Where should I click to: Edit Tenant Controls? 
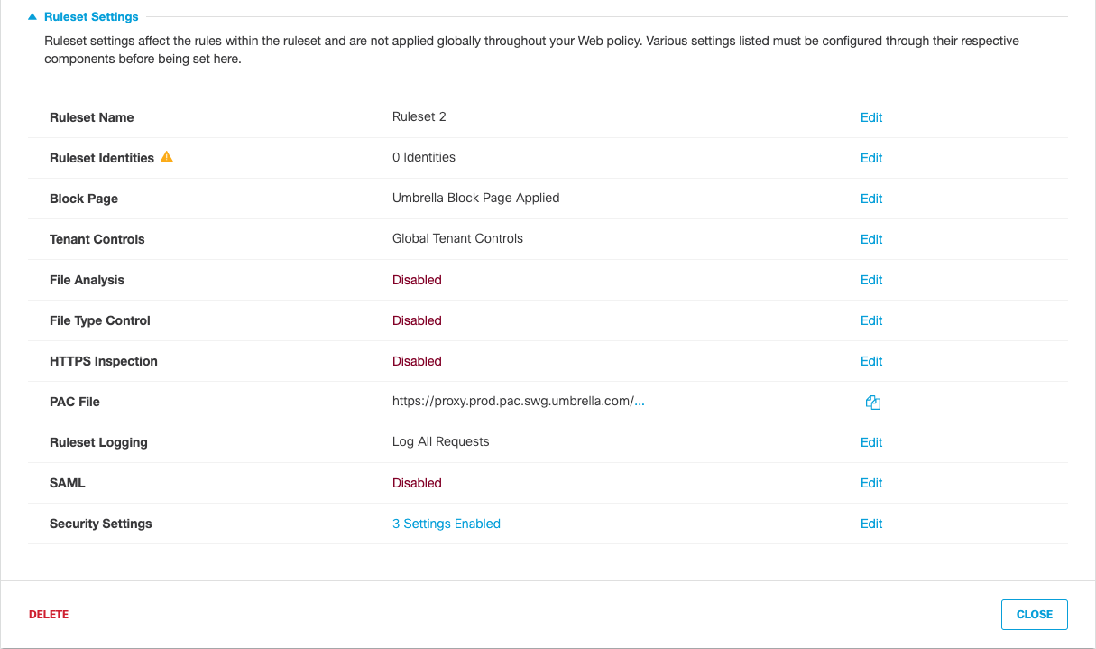[x=871, y=239]
